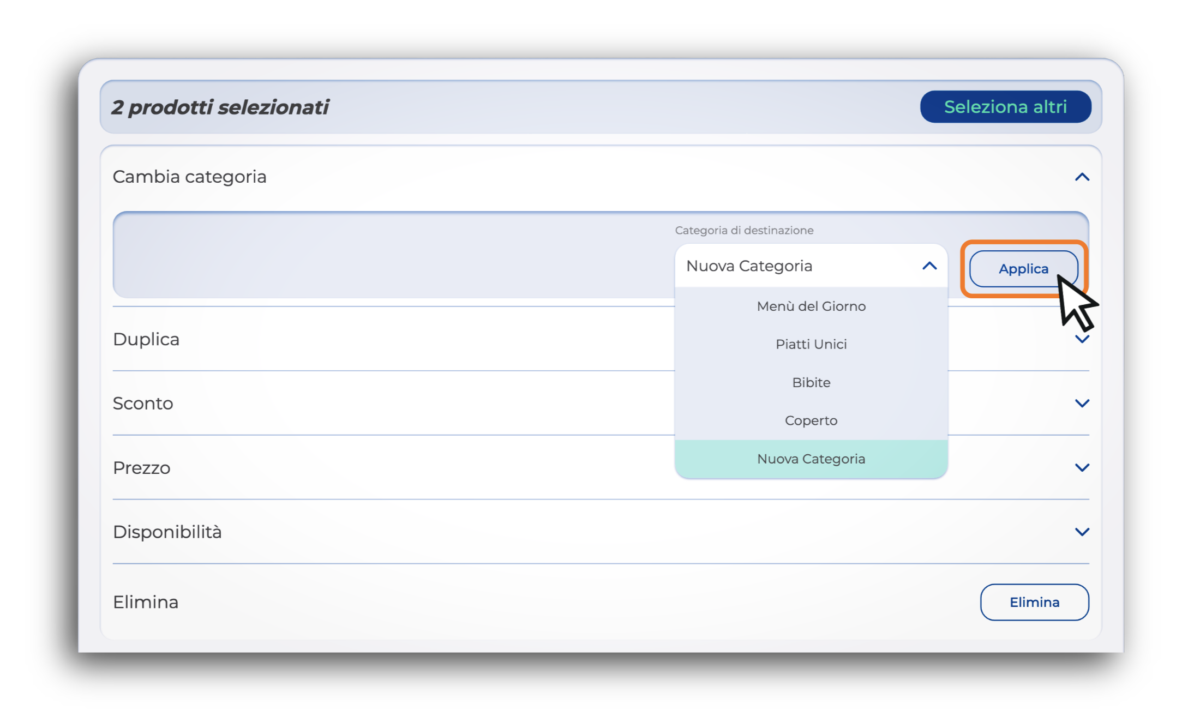
Task: Select the Coperto category option
Action: (811, 421)
